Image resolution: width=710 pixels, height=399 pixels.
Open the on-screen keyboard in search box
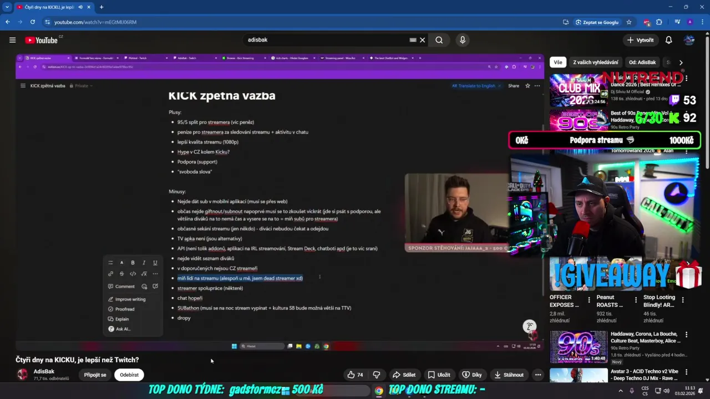413,40
